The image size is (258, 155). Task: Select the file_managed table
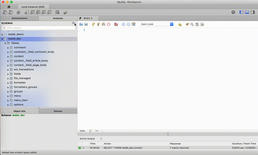point(22,78)
